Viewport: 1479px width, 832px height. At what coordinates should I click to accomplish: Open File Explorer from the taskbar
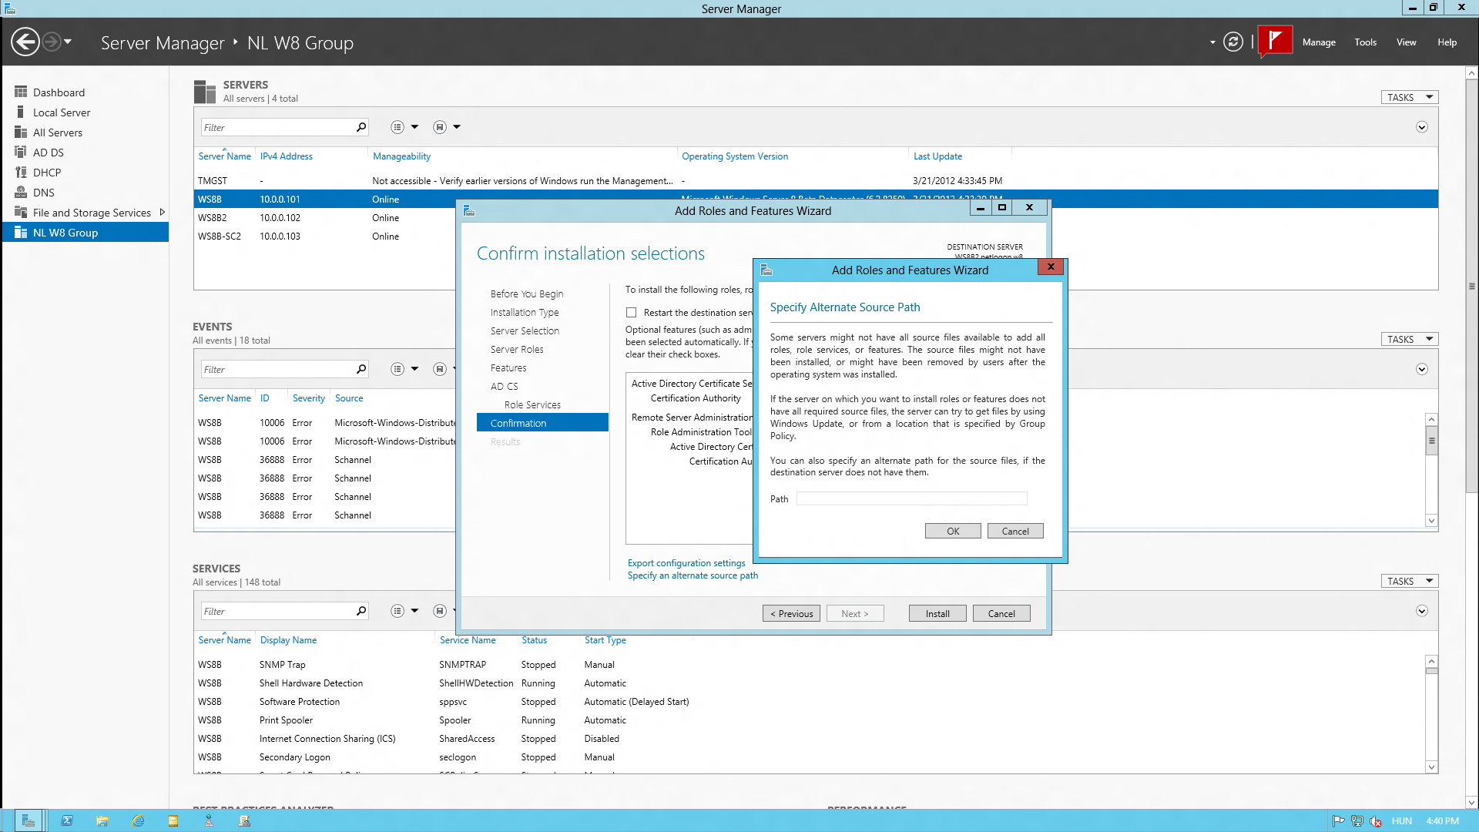pos(102,820)
